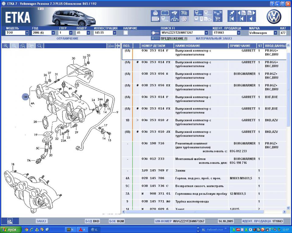Open the ГОД dropdown showing 2006 (6)
Screen dimensions: 292x233
tap(43, 33)
